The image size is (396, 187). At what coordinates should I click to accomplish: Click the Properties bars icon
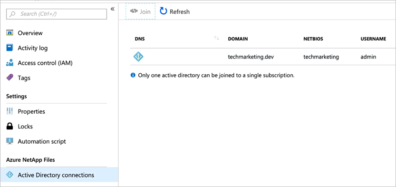(x=10, y=111)
